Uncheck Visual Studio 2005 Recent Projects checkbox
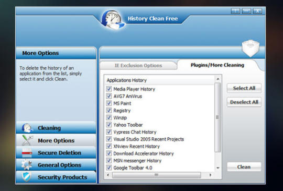Screen dimensions: 283x191 point(108,139)
